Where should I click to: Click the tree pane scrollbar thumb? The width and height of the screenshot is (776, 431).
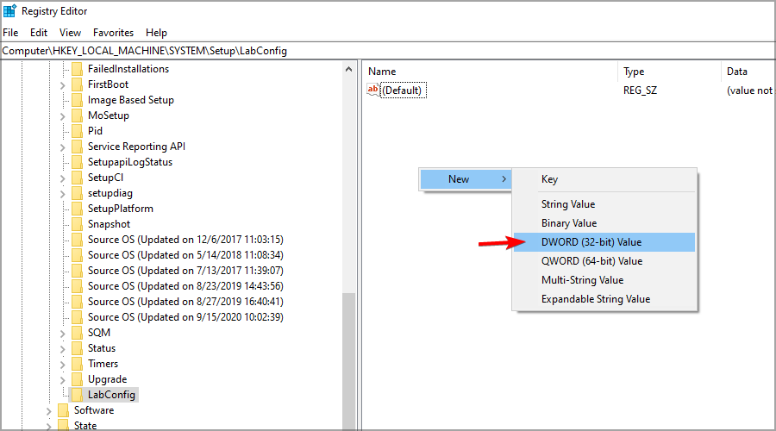coord(349,361)
